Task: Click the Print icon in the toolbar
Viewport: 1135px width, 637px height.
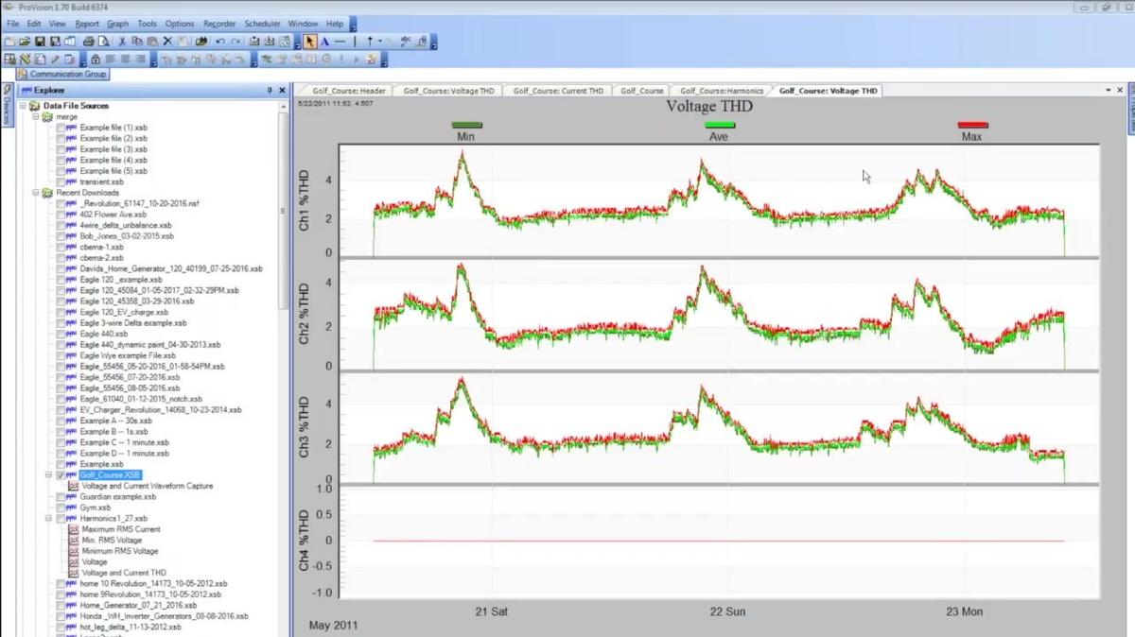Action: tap(89, 42)
